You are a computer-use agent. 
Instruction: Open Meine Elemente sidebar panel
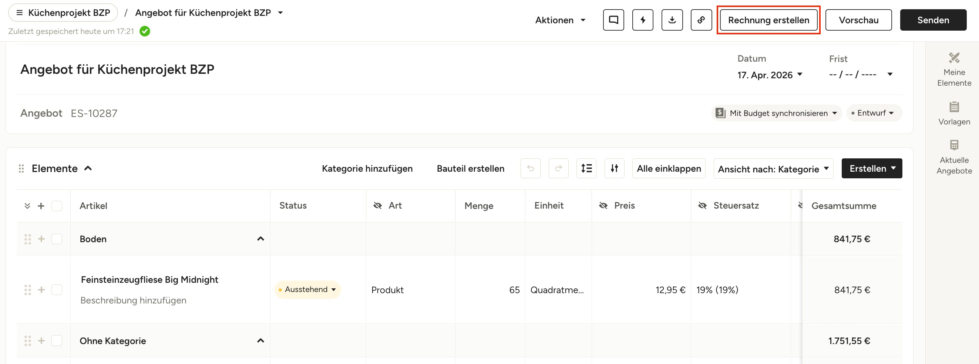(x=954, y=69)
